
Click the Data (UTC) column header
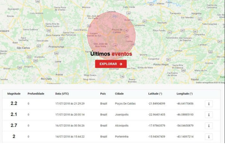point(62,94)
